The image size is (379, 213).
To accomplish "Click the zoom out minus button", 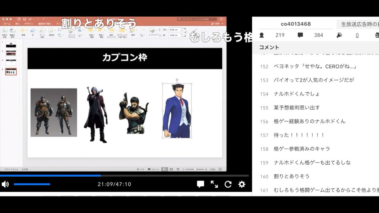I will tap(184, 169).
